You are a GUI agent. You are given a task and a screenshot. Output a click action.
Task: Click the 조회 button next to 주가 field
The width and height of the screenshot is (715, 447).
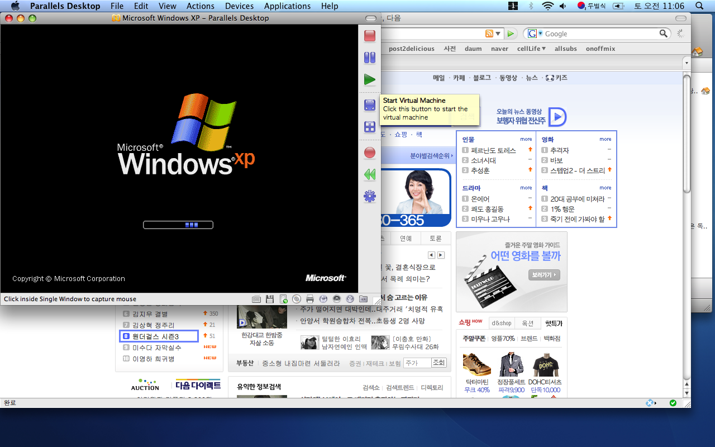pos(439,363)
